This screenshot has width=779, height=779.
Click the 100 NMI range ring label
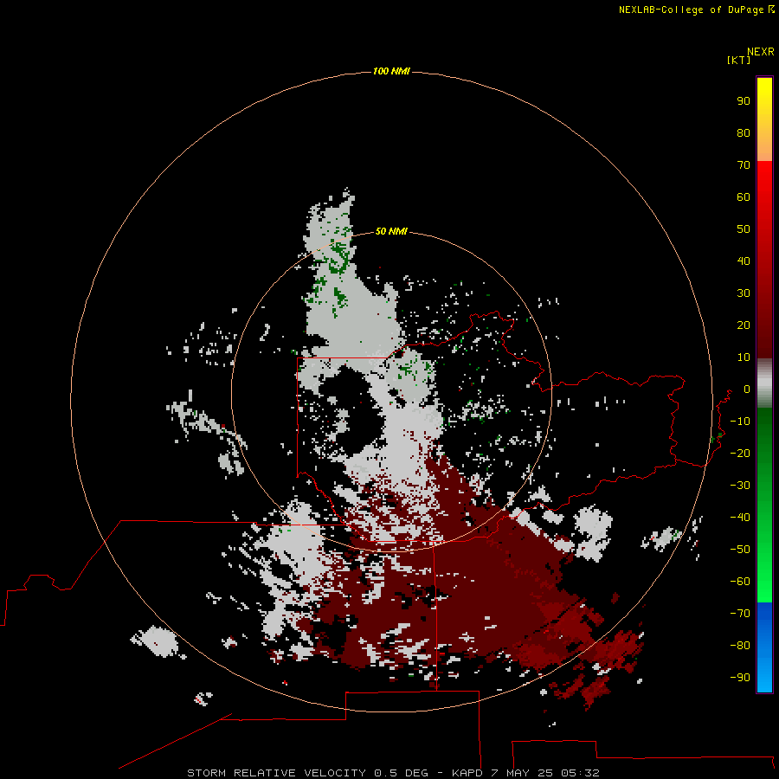[x=391, y=71]
